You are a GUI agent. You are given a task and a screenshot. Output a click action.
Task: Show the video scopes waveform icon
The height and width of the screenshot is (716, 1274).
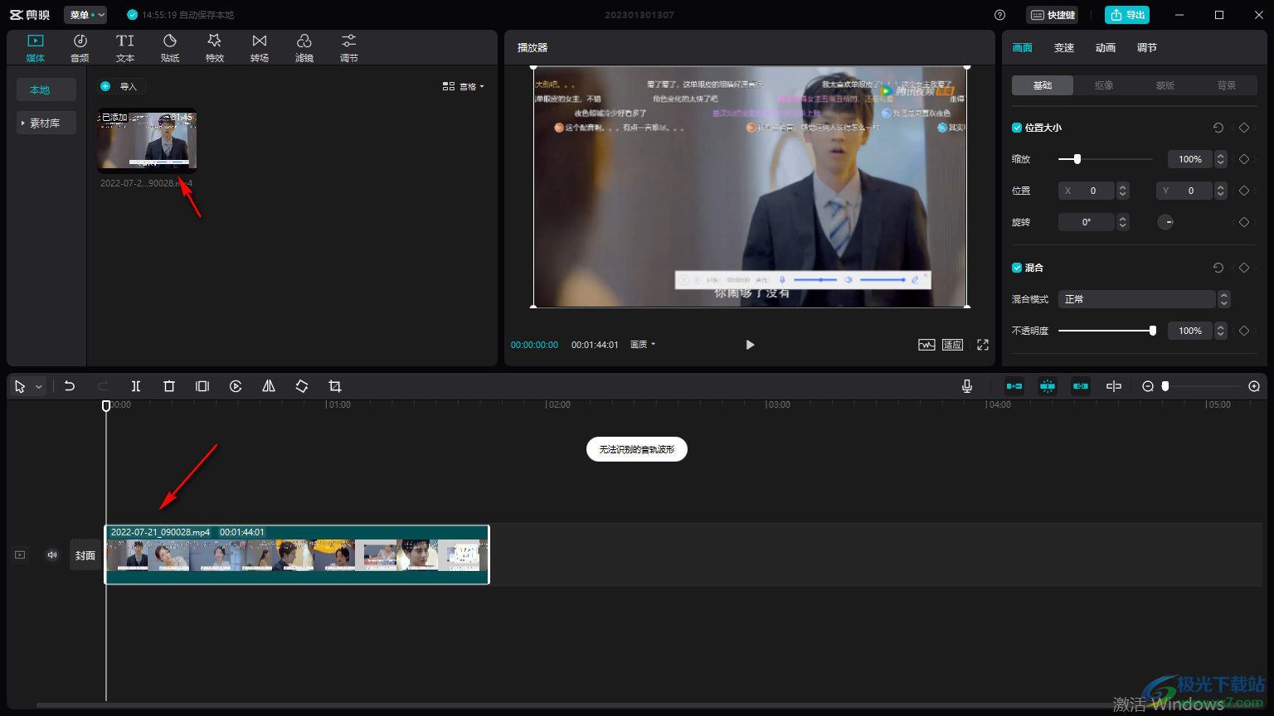click(926, 345)
